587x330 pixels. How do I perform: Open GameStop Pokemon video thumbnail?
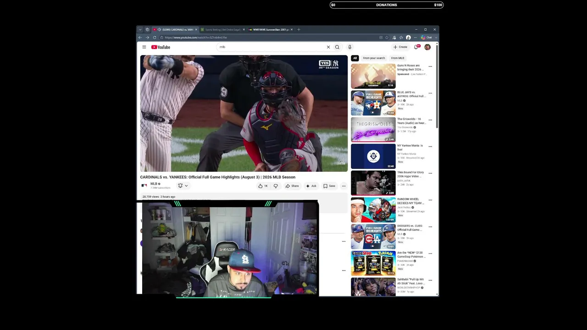tap(373, 263)
